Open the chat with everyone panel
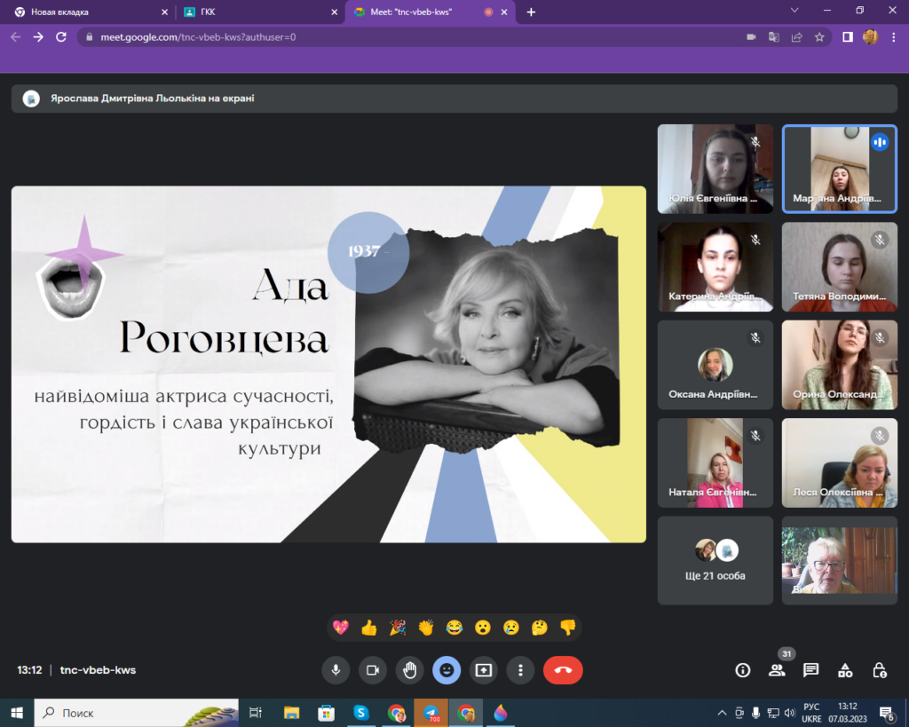 click(x=810, y=670)
